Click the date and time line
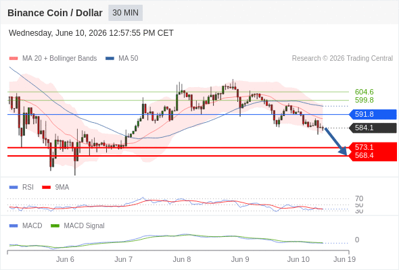 click(x=91, y=33)
